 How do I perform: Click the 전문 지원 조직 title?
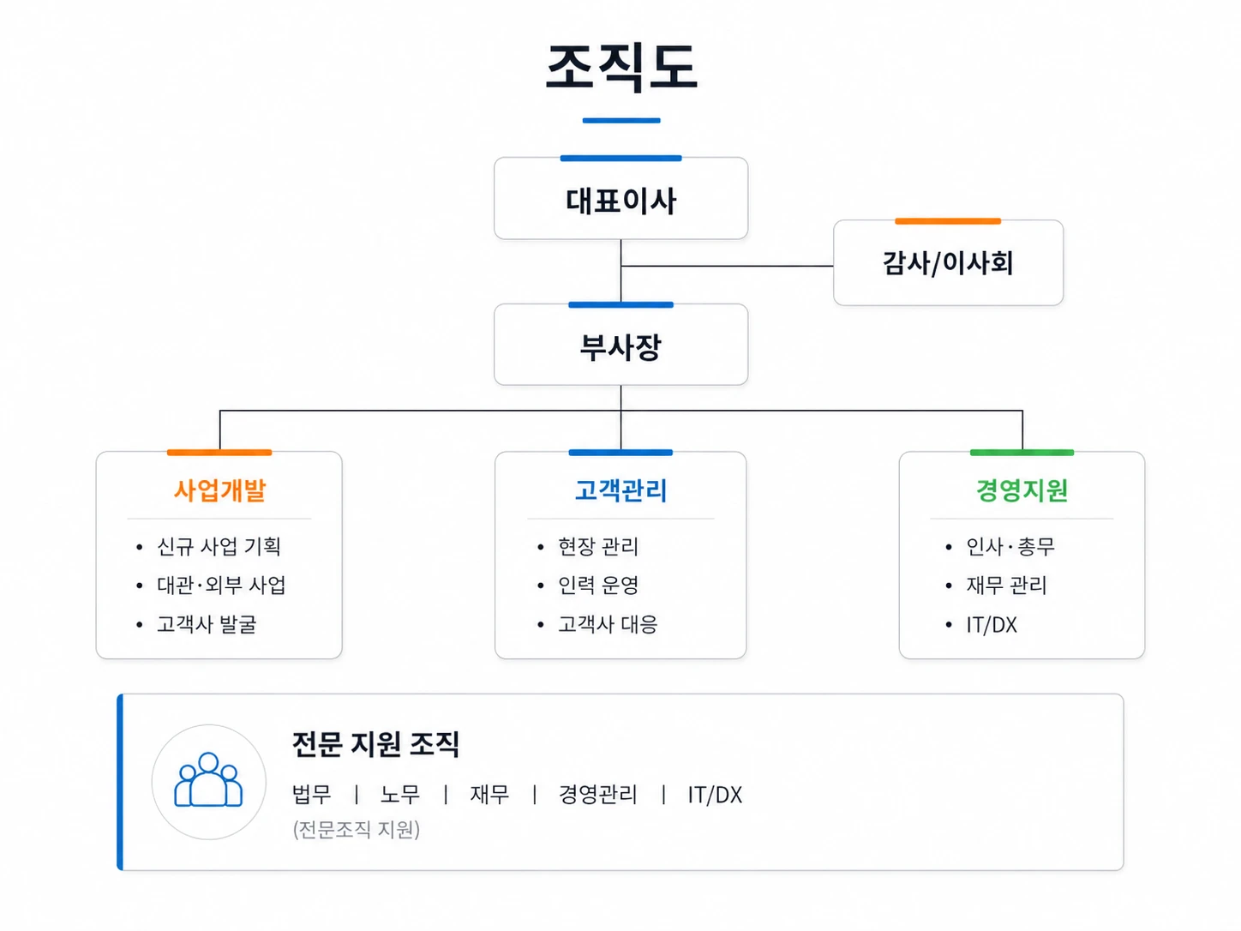(x=375, y=743)
